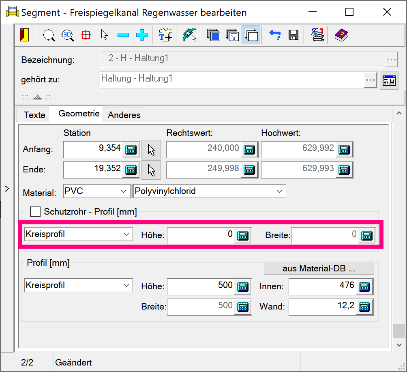The width and height of the screenshot is (407, 372).
Task: Switch to the Texte tab
Action: click(34, 115)
